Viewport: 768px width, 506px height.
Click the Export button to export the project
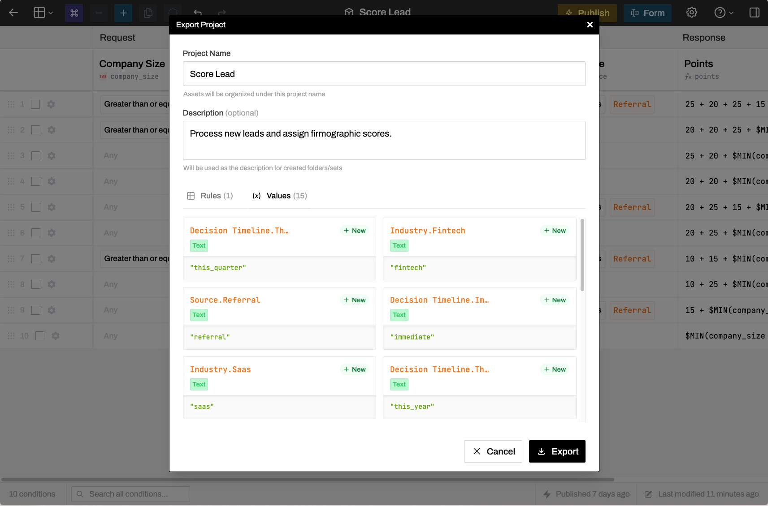557,451
